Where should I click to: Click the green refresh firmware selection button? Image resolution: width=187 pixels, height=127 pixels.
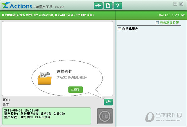[x=108, y=102]
